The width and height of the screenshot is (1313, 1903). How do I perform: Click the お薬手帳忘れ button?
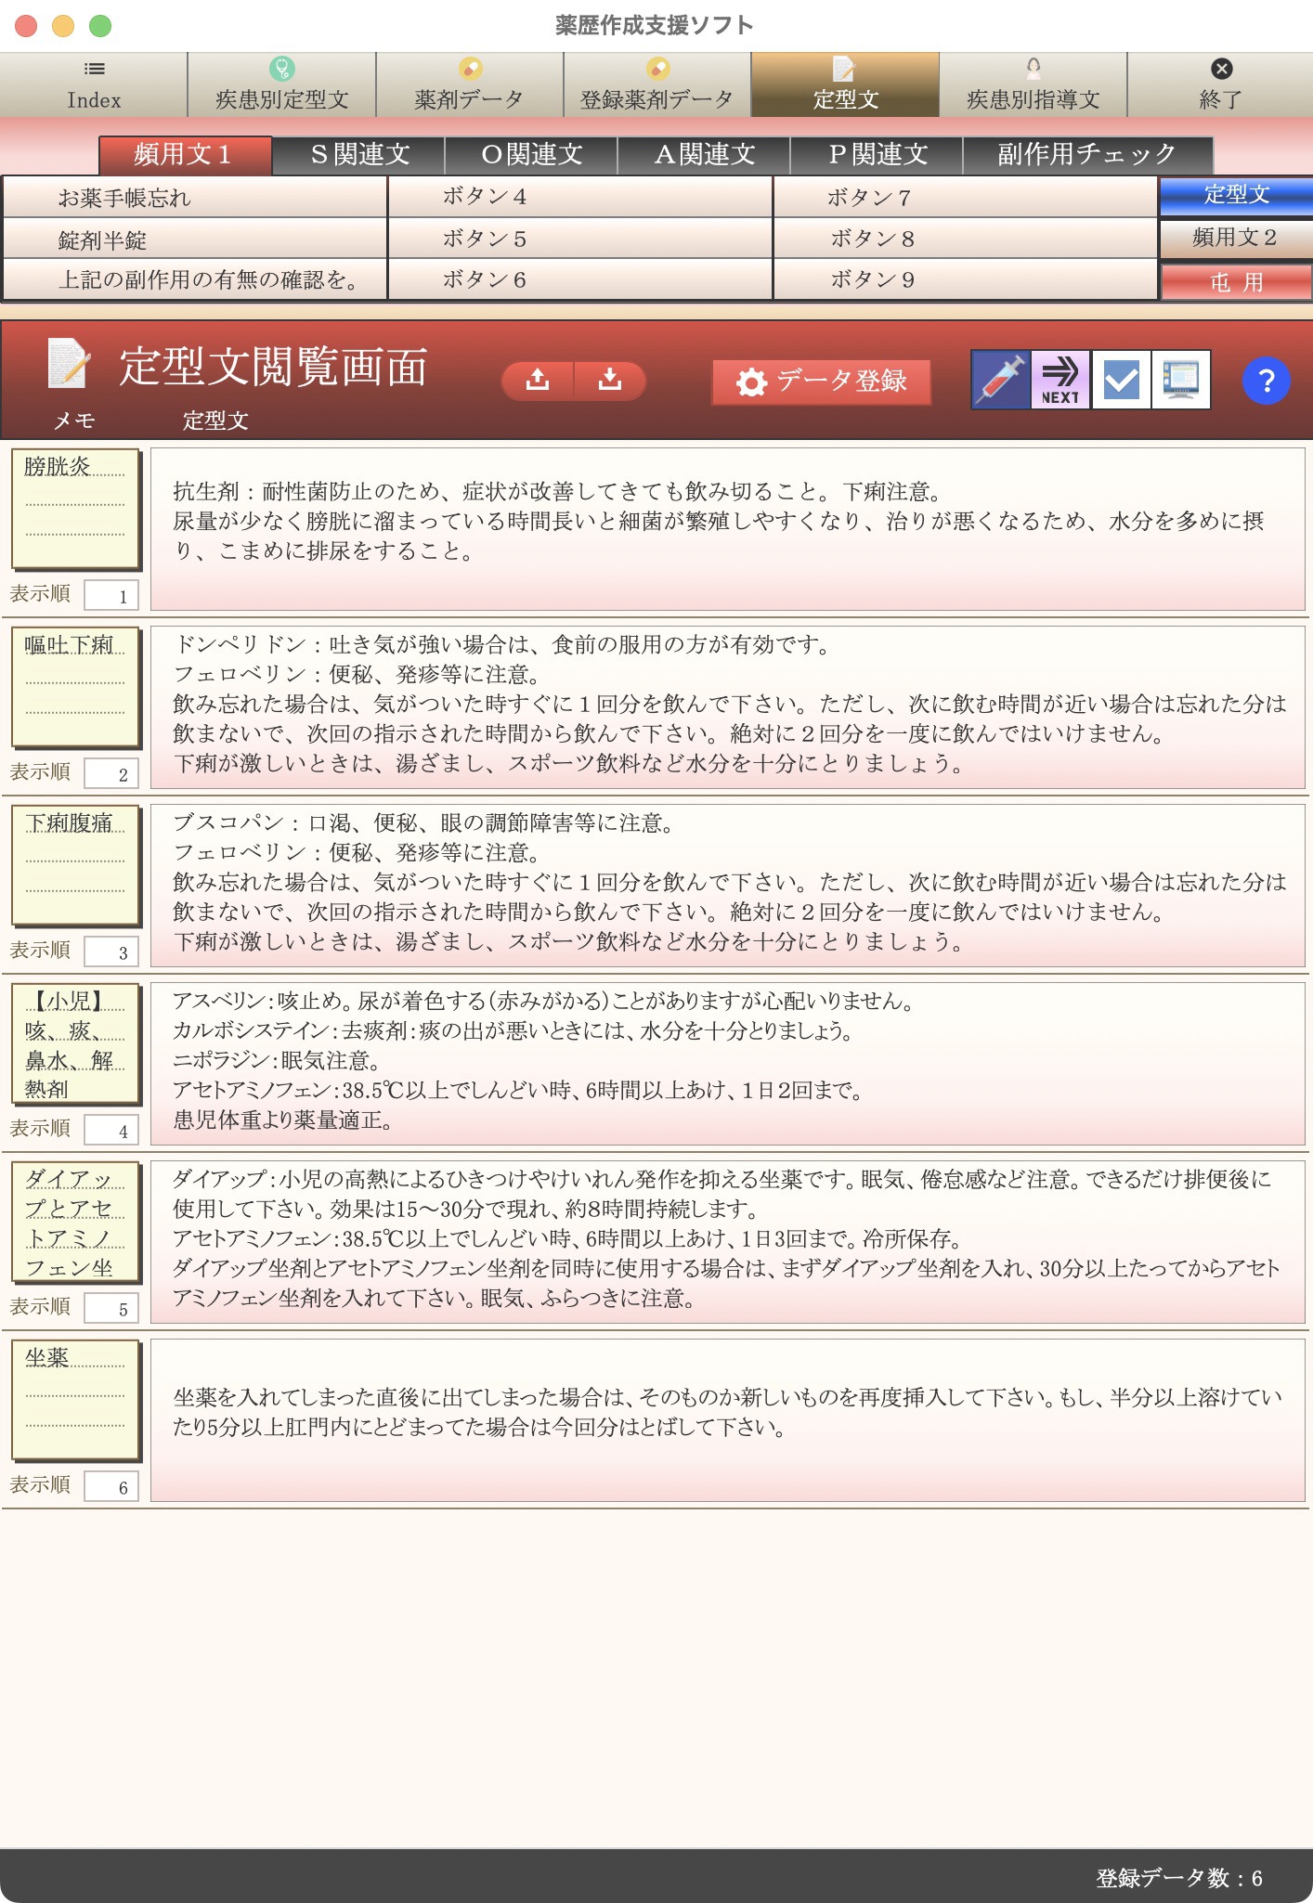pyautogui.click(x=195, y=197)
